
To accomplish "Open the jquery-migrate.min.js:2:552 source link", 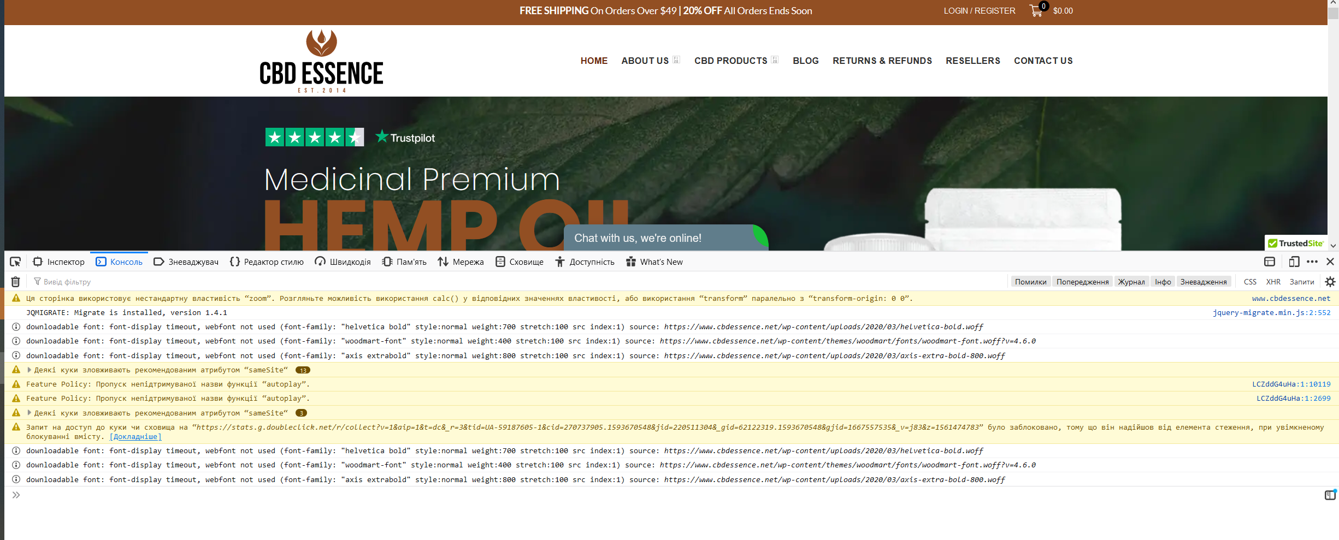I will (x=1271, y=313).
